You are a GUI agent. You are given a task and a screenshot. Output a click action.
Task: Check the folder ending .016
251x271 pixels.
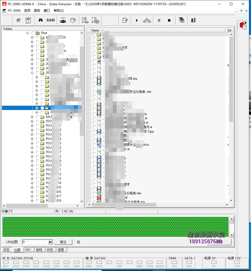(x=38, y=192)
